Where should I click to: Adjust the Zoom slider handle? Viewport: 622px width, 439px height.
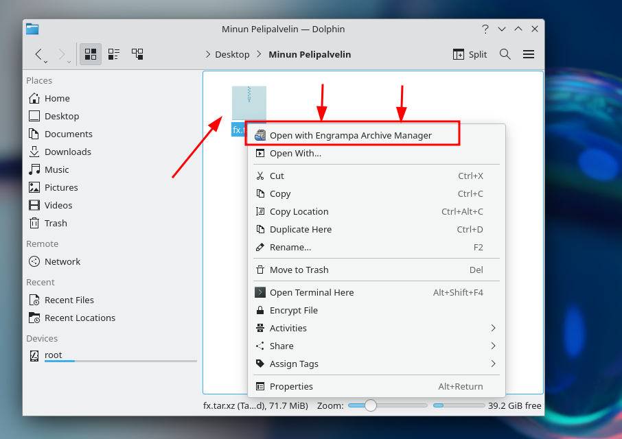[x=371, y=405]
